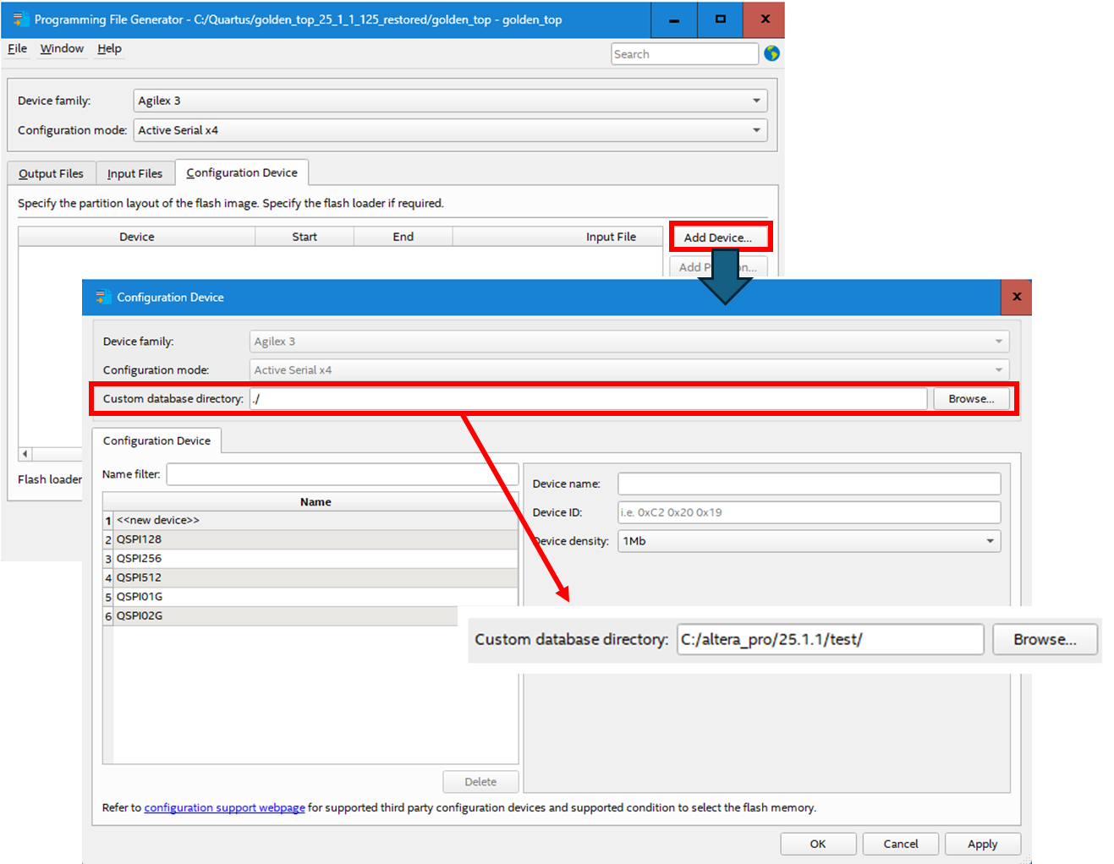Click the Apply button

point(982,844)
